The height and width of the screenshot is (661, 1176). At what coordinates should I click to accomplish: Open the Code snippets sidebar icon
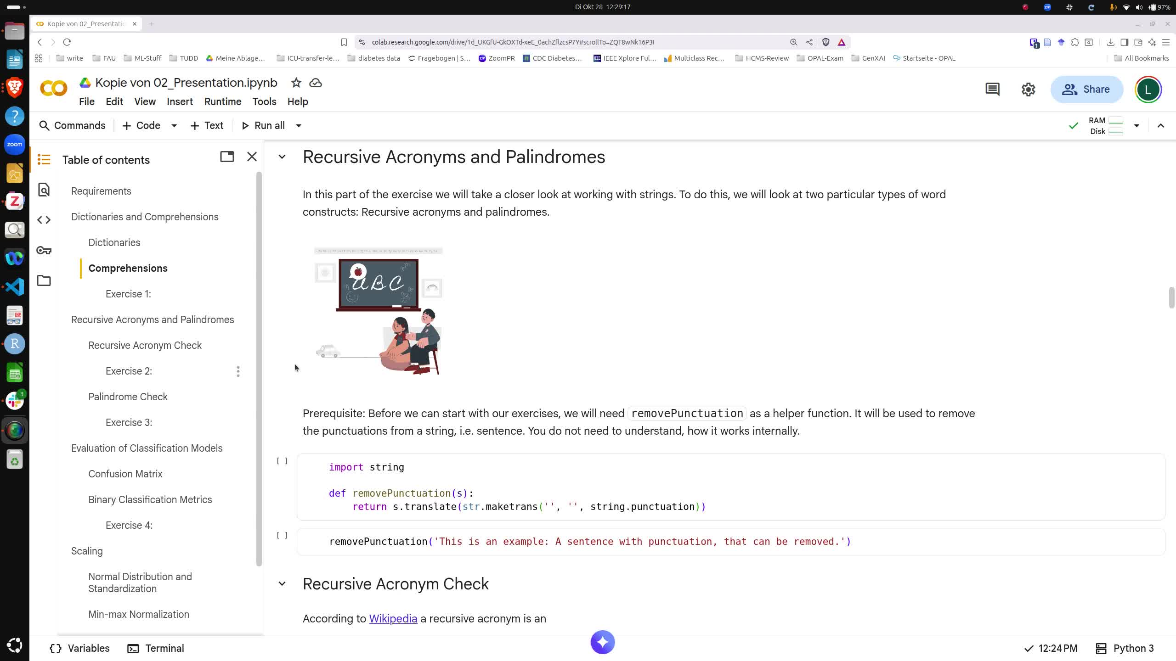44,220
